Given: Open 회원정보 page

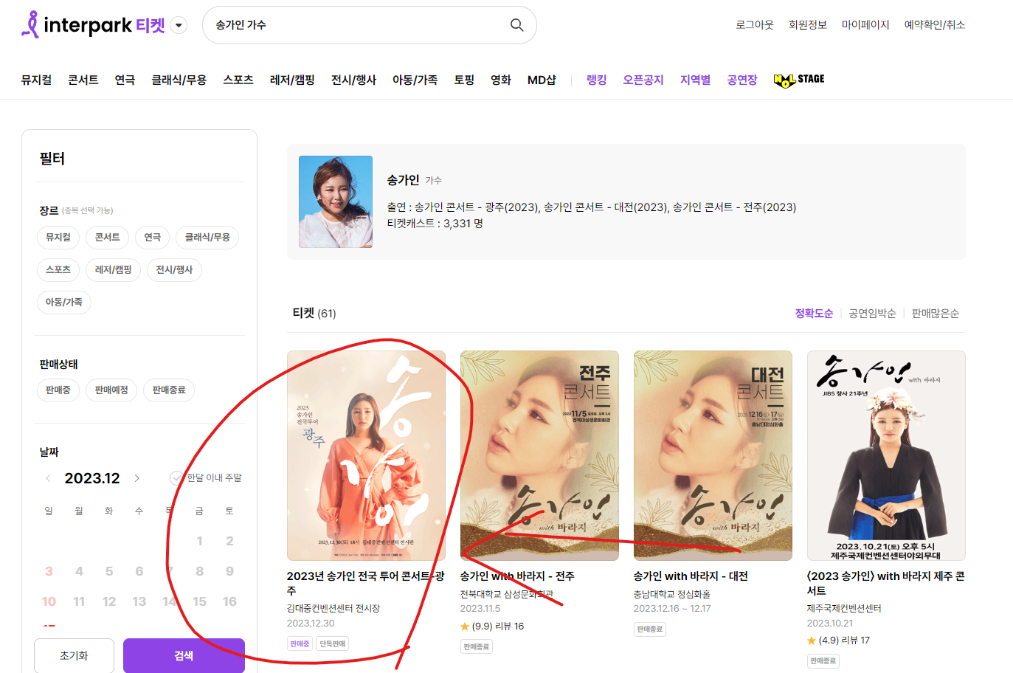Looking at the screenshot, I should [808, 24].
